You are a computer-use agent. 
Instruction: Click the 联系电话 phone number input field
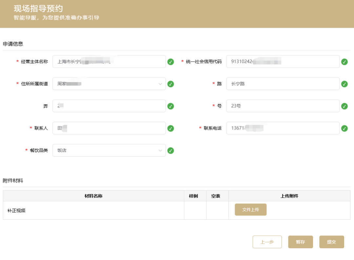click(x=283, y=128)
